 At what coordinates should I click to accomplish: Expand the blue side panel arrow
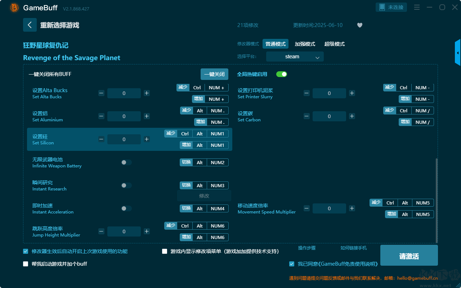tap(458, 53)
